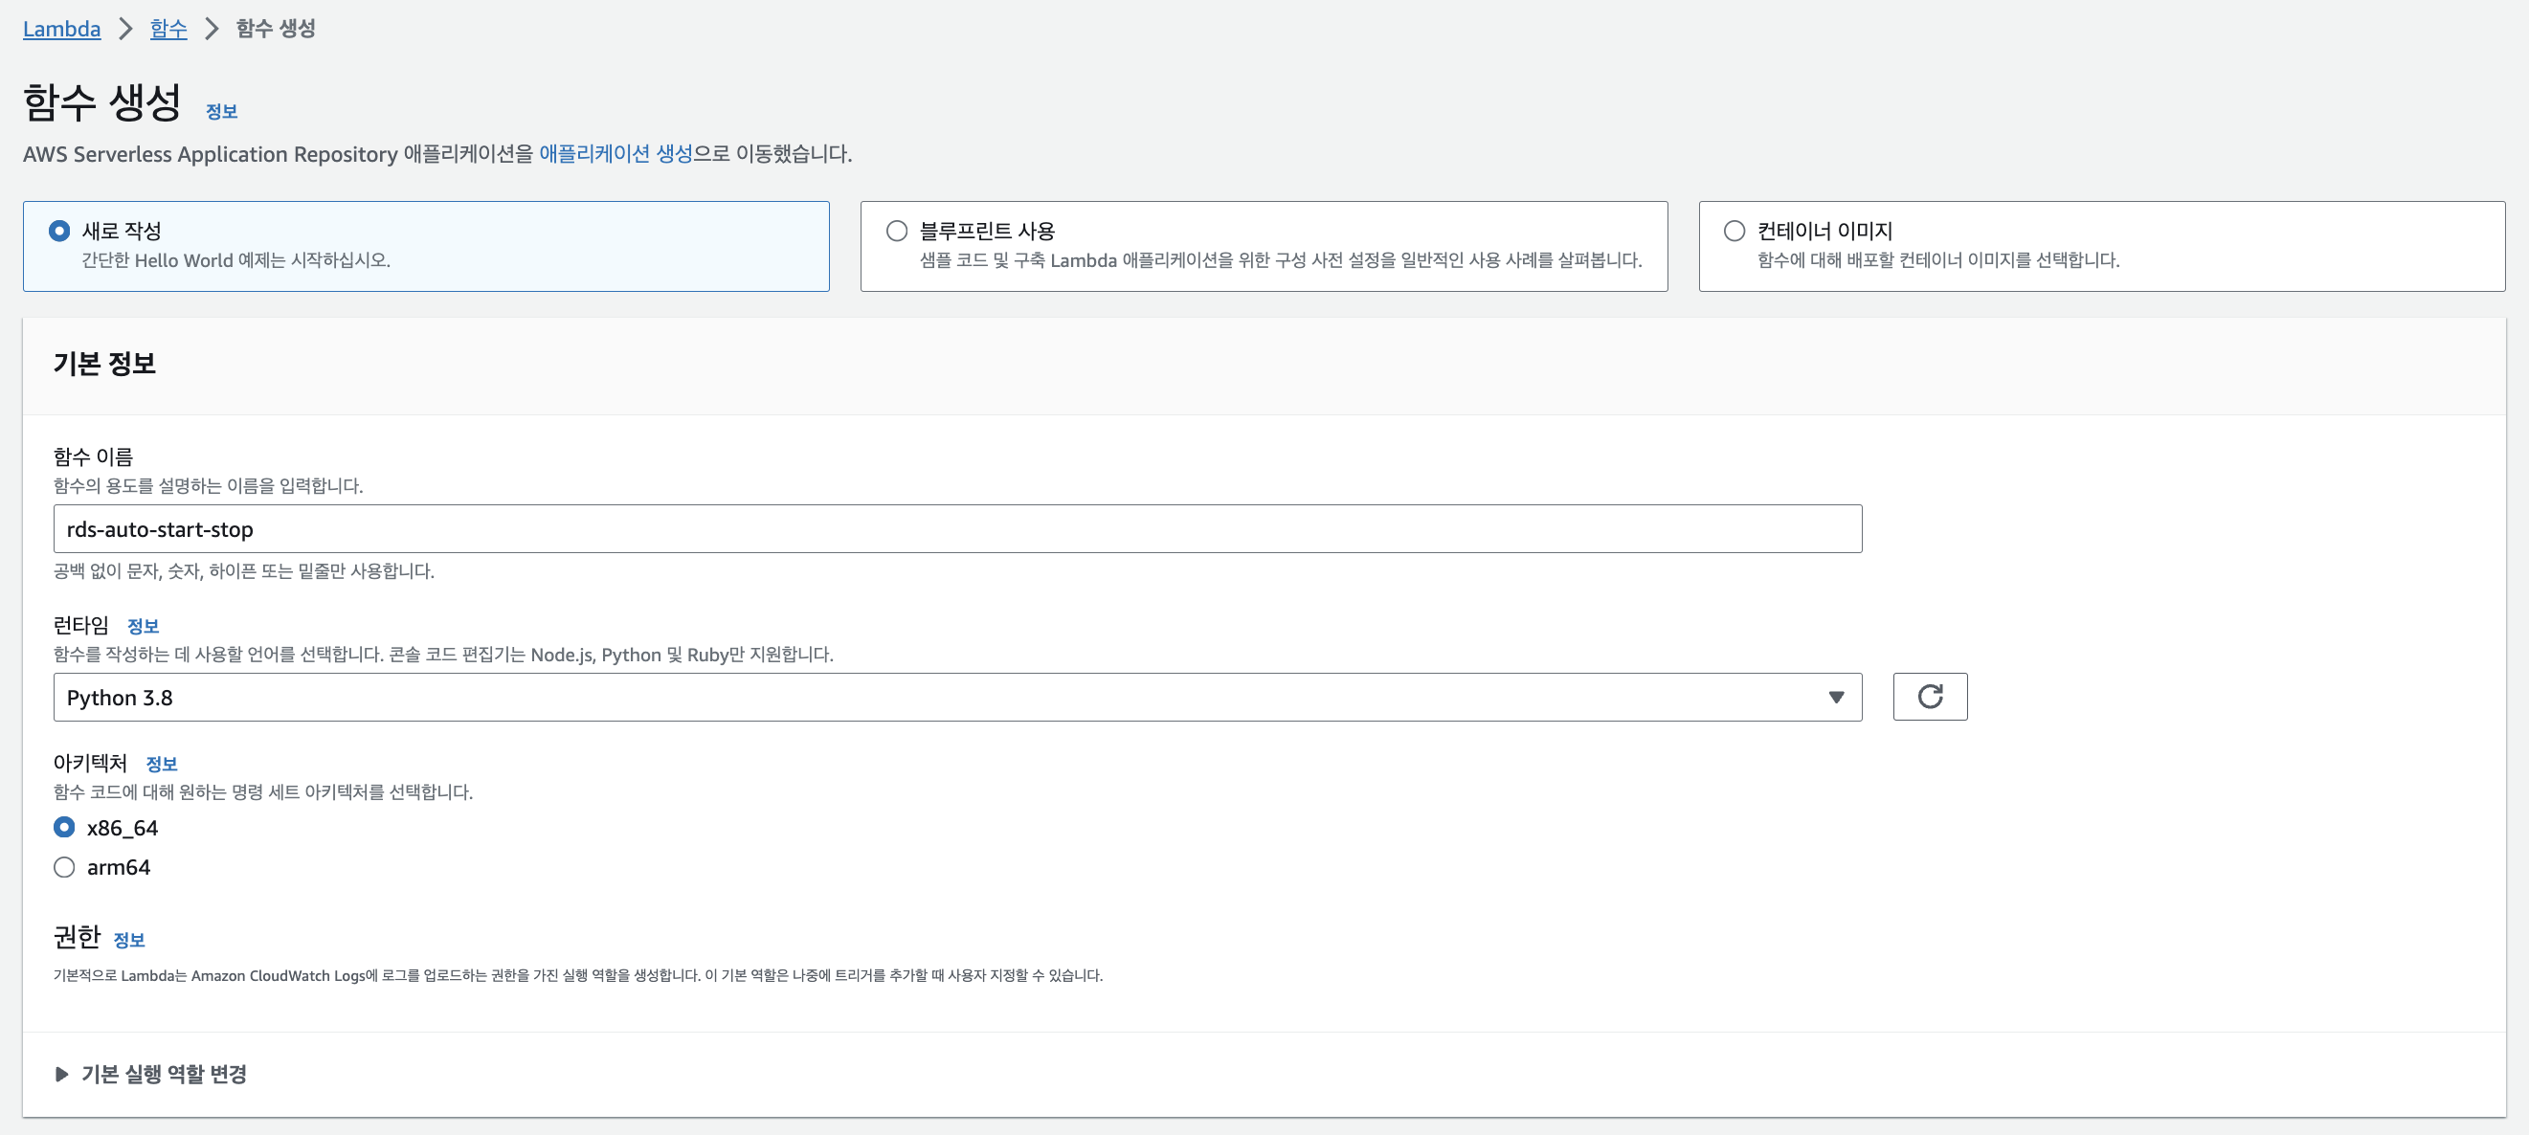Open 정보 link beside 아키텍처 label

(x=161, y=763)
